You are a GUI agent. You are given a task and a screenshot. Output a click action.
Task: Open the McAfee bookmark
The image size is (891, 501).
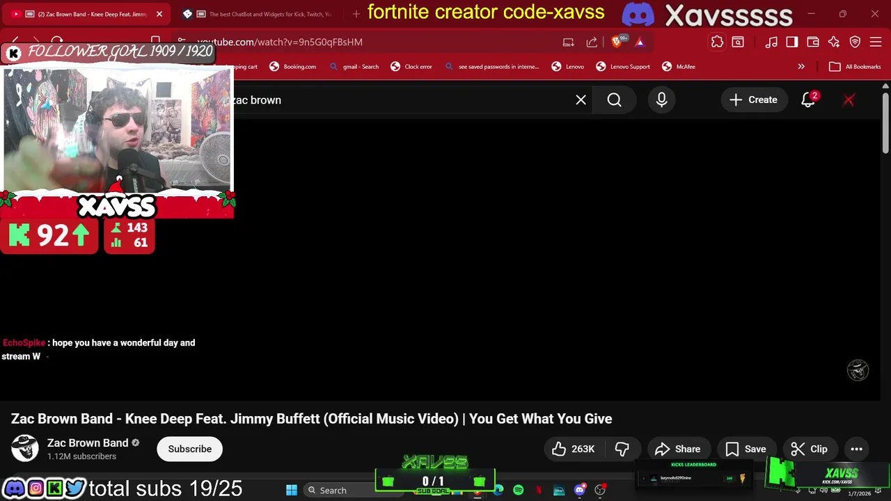coord(679,67)
